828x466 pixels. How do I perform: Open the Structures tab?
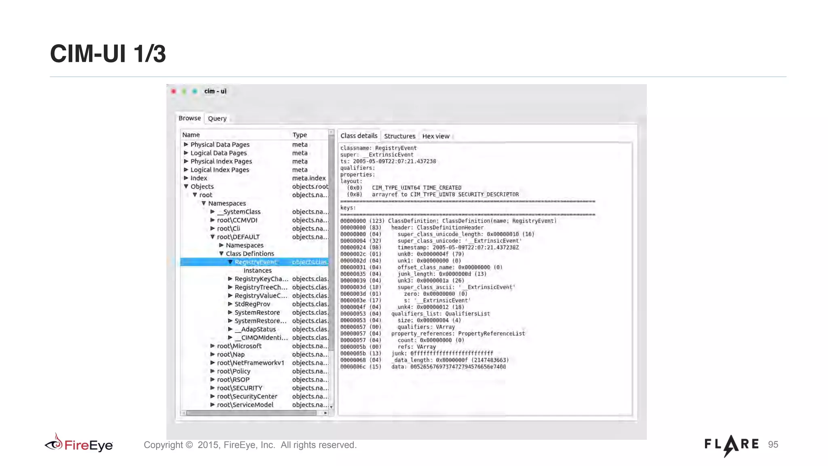click(399, 136)
